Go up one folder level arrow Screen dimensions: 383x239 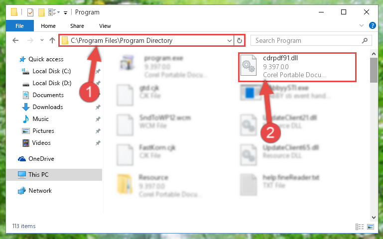tap(52, 40)
